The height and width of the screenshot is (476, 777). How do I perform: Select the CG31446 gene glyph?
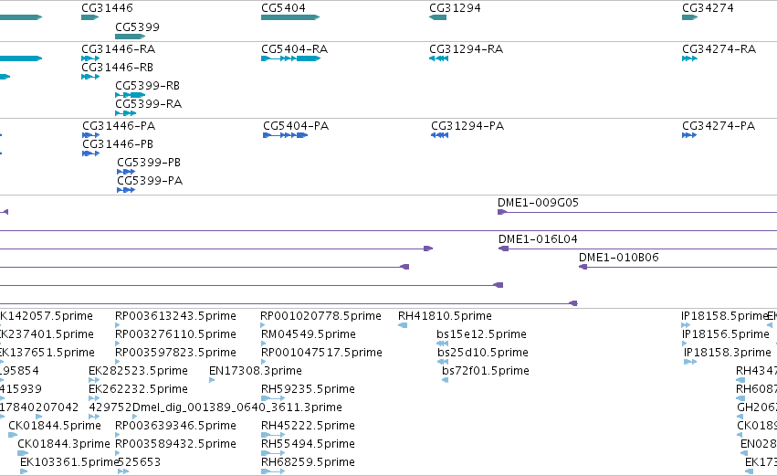[x=89, y=17]
